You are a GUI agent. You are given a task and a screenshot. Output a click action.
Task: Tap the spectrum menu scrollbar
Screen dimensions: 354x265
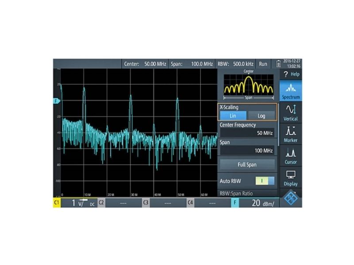(x=278, y=125)
